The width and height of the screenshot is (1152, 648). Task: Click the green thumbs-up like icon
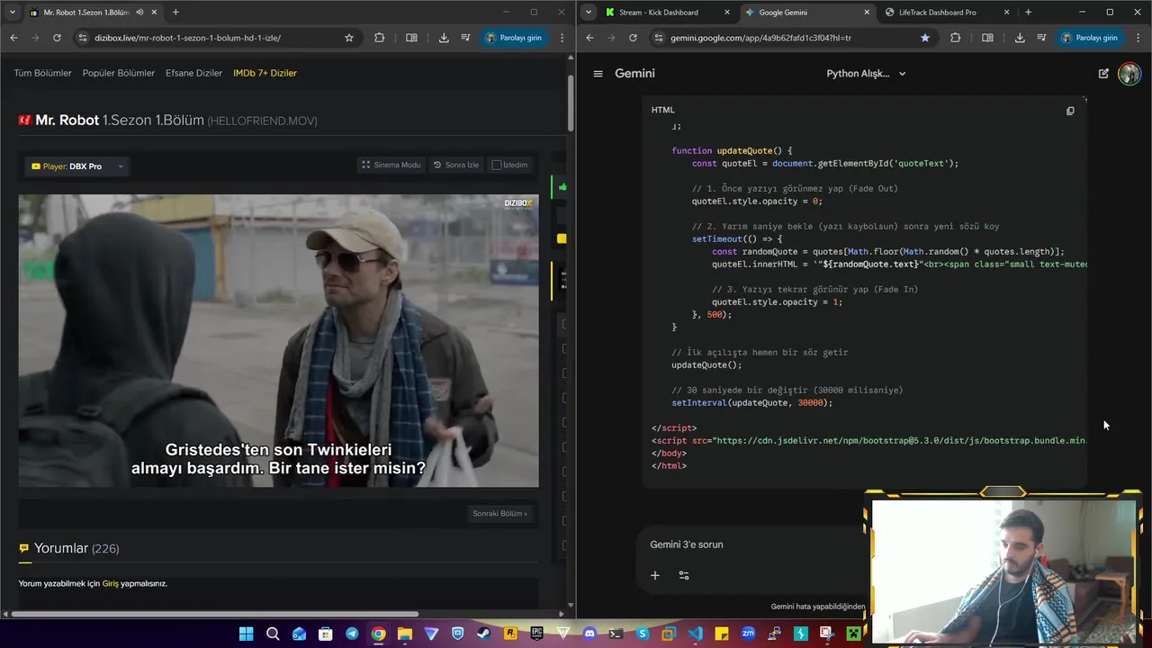[x=562, y=187]
